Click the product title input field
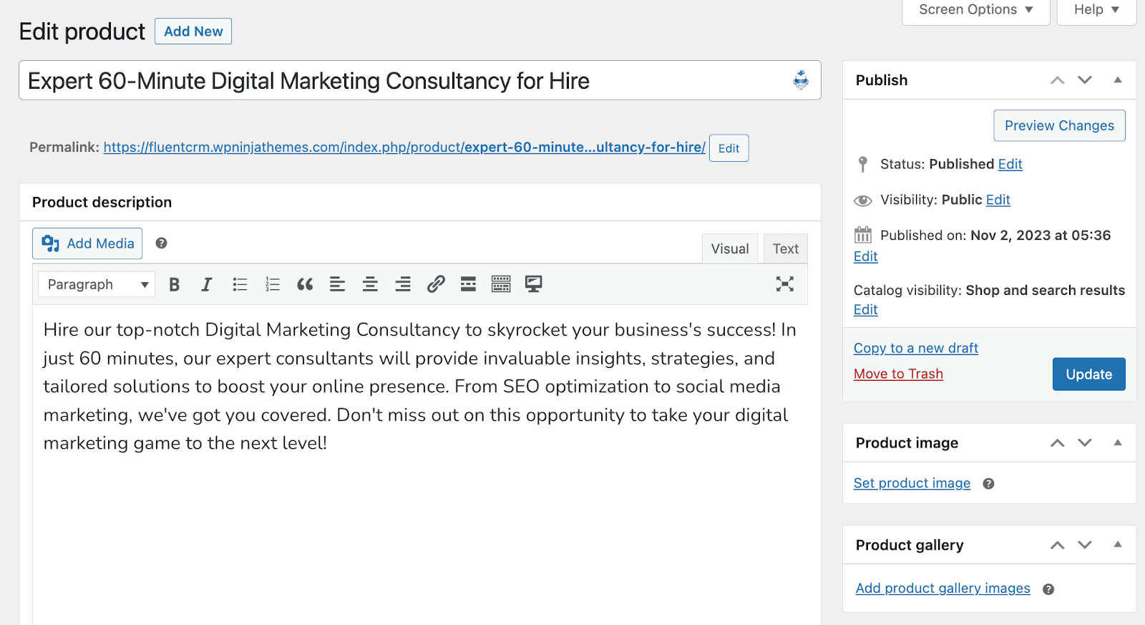Viewport: 1145px width, 625px height. [x=401, y=81]
